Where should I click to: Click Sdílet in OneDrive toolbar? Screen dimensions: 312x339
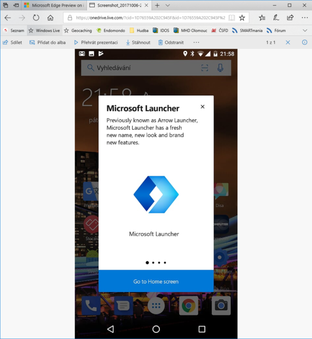[13, 42]
